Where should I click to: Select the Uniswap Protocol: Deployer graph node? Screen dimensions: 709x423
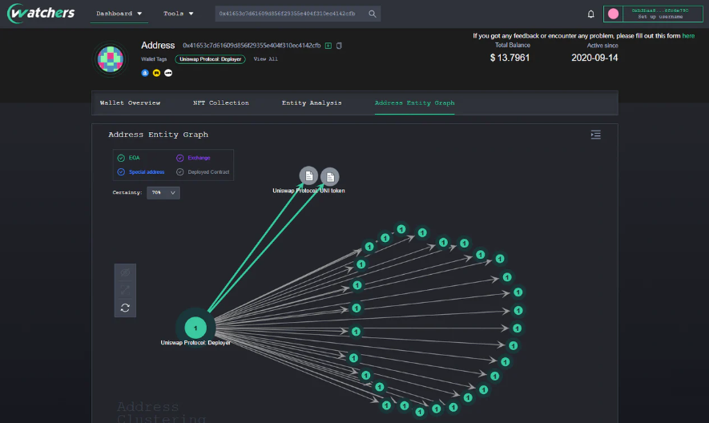coord(195,328)
